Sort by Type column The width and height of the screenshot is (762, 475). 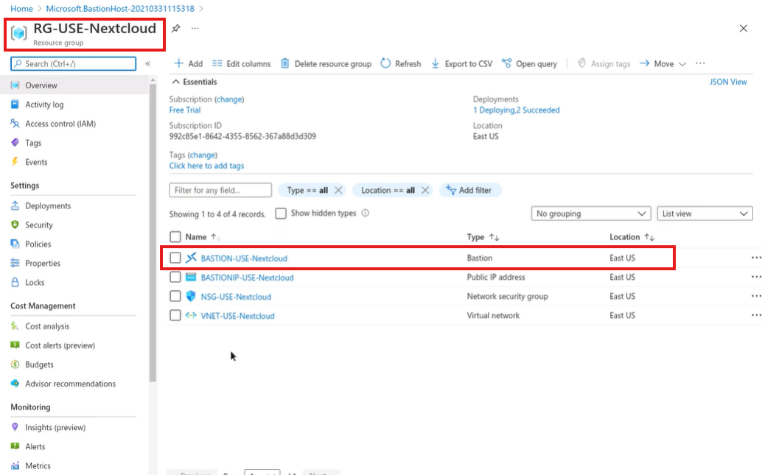click(483, 237)
